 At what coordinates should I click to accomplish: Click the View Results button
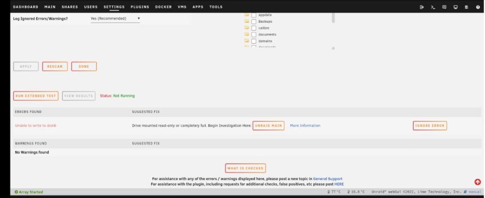79,96
